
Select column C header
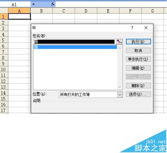pyautogui.click(x=64, y=11)
